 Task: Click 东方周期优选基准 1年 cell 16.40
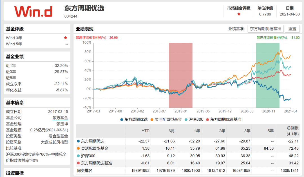pyautogui.click(x=195, y=163)
